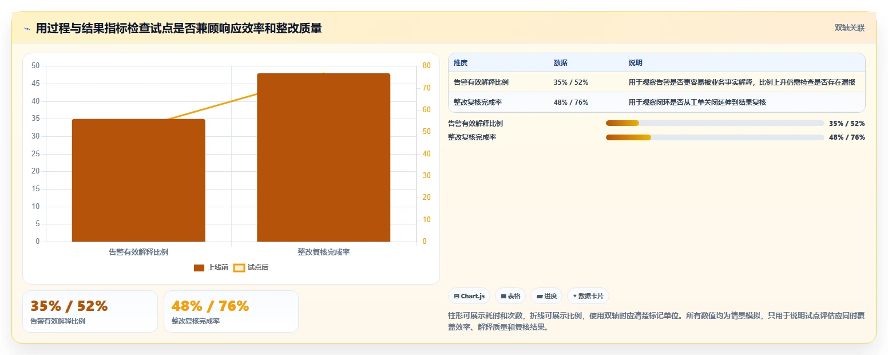Click the 整改复核完成率 bar in the chart
This screenshot has width=888, height=355.
click(x=323, y=157)
